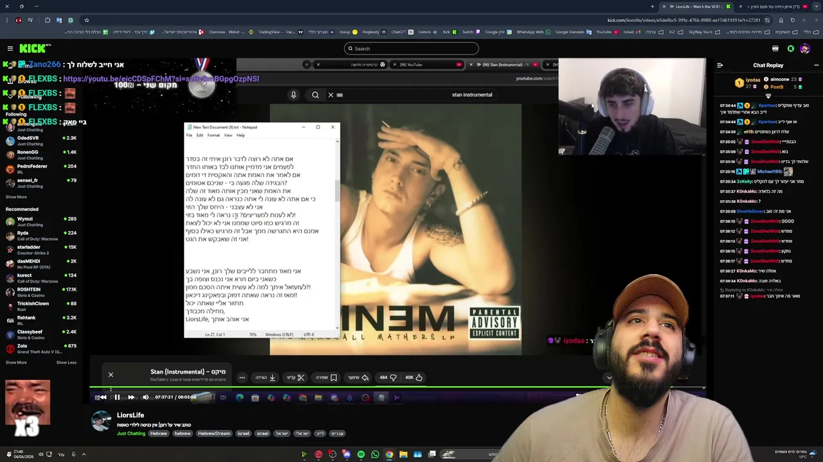Like the Stan Instrumental video (40K)
Image resolution: width=823 pixels, height=462 pixels.
click(413, 377)
